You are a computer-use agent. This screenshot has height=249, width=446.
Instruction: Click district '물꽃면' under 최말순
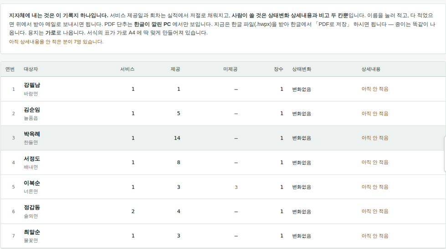click(x=31, y=240)
